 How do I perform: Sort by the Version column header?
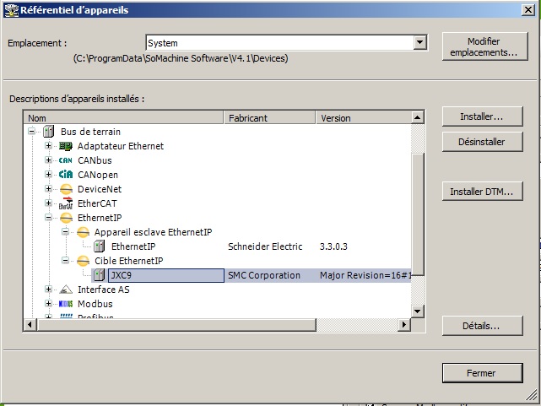point(361,118)
